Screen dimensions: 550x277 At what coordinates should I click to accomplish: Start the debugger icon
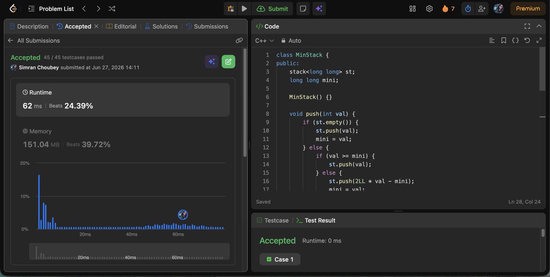click(x=231, y=9)
